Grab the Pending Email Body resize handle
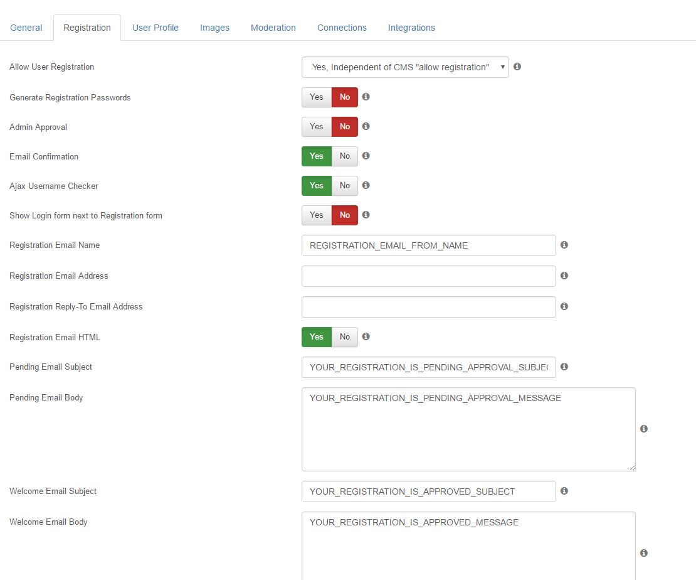 click(632, 468)
